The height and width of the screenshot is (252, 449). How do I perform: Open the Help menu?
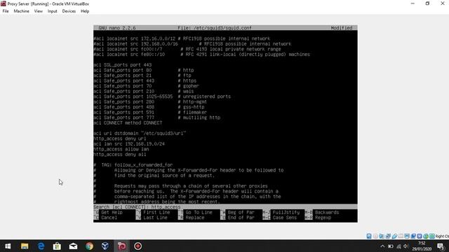click(85, 11)
